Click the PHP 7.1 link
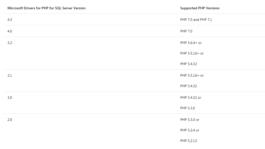 click(x=206, y=20)
